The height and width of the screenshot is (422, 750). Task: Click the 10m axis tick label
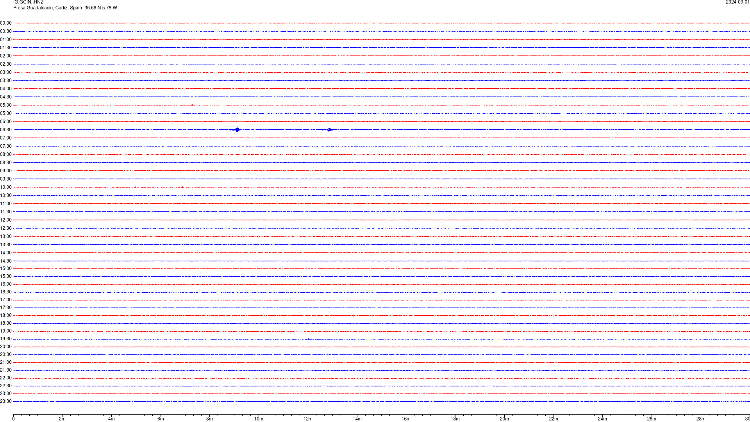click(x=259, y=419)
